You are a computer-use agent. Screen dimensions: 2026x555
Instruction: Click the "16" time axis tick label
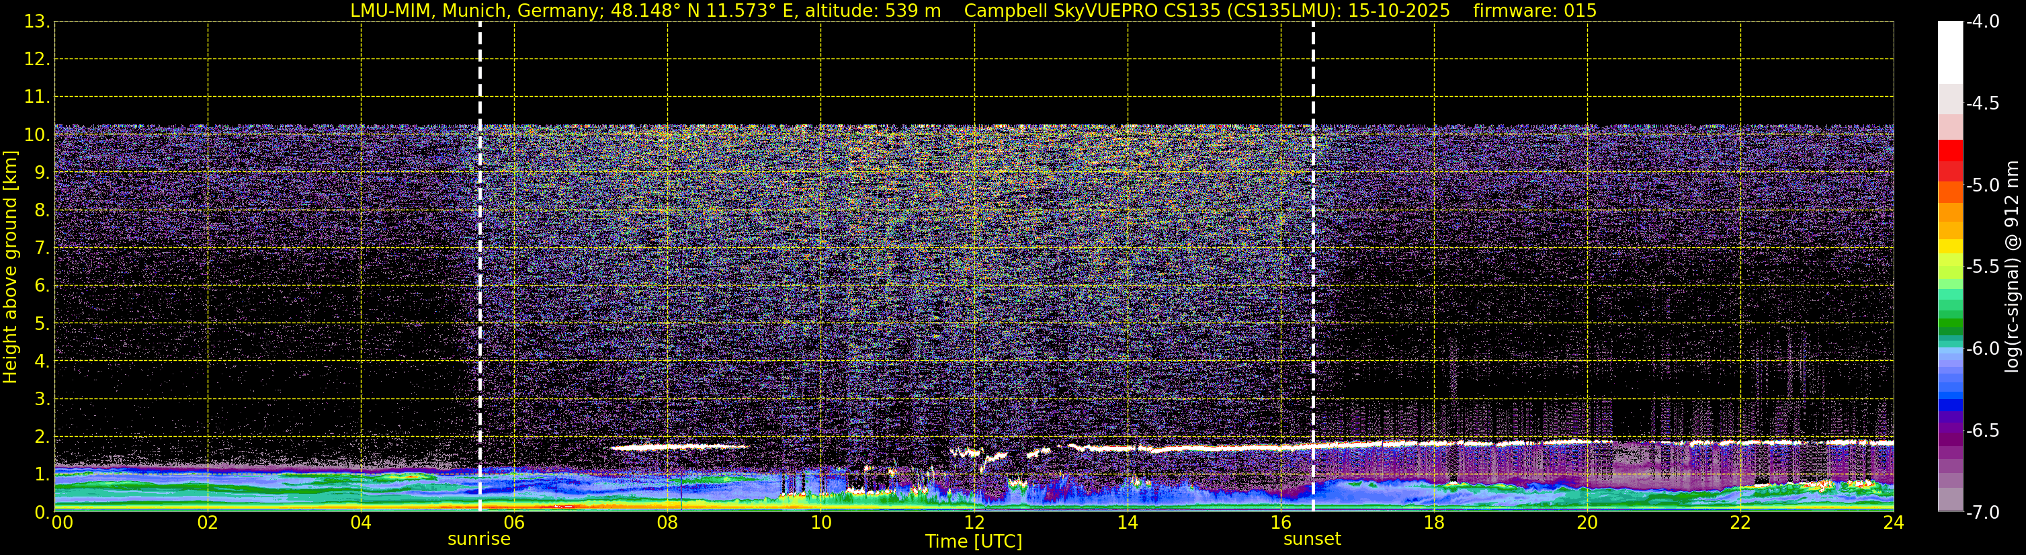click(x=1281, y=523)
